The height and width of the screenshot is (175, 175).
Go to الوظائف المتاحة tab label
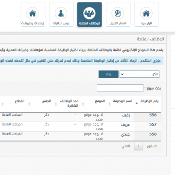pos(89,23)
